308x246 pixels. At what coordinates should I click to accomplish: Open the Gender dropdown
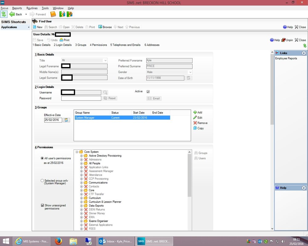click(190, 72)
